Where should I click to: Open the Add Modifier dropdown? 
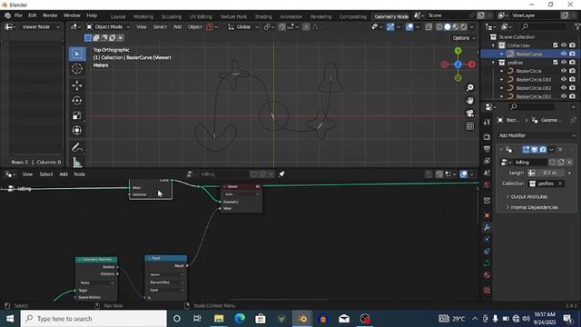pyautogui.click(x=537, y=135)
